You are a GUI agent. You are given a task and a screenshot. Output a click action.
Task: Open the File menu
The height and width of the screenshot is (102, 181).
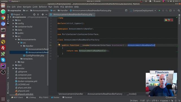8,7
